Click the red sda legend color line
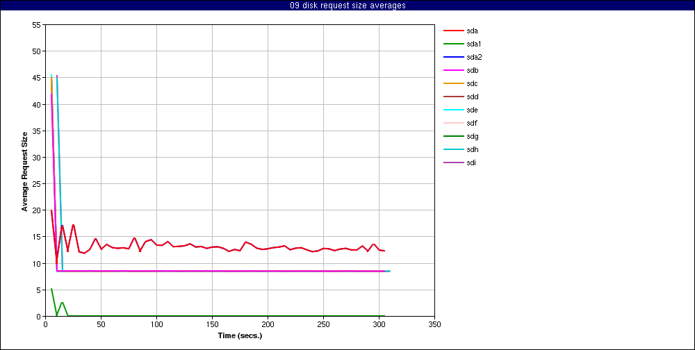 453,31
